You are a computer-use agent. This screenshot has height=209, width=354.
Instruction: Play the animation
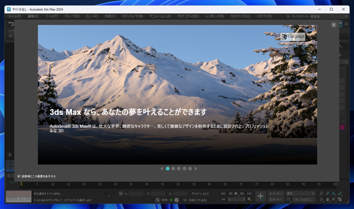pyautogui.click(x=236, y=194)
